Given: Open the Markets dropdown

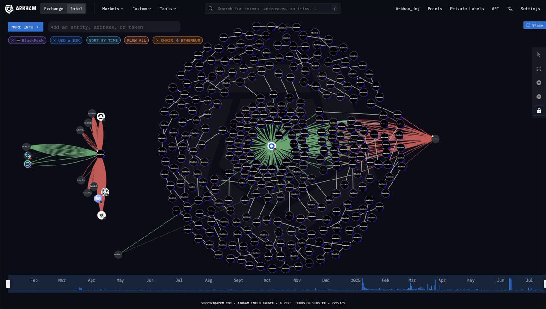Looking at the screenshot, I should pyautogui.click(x=113, y=9).
